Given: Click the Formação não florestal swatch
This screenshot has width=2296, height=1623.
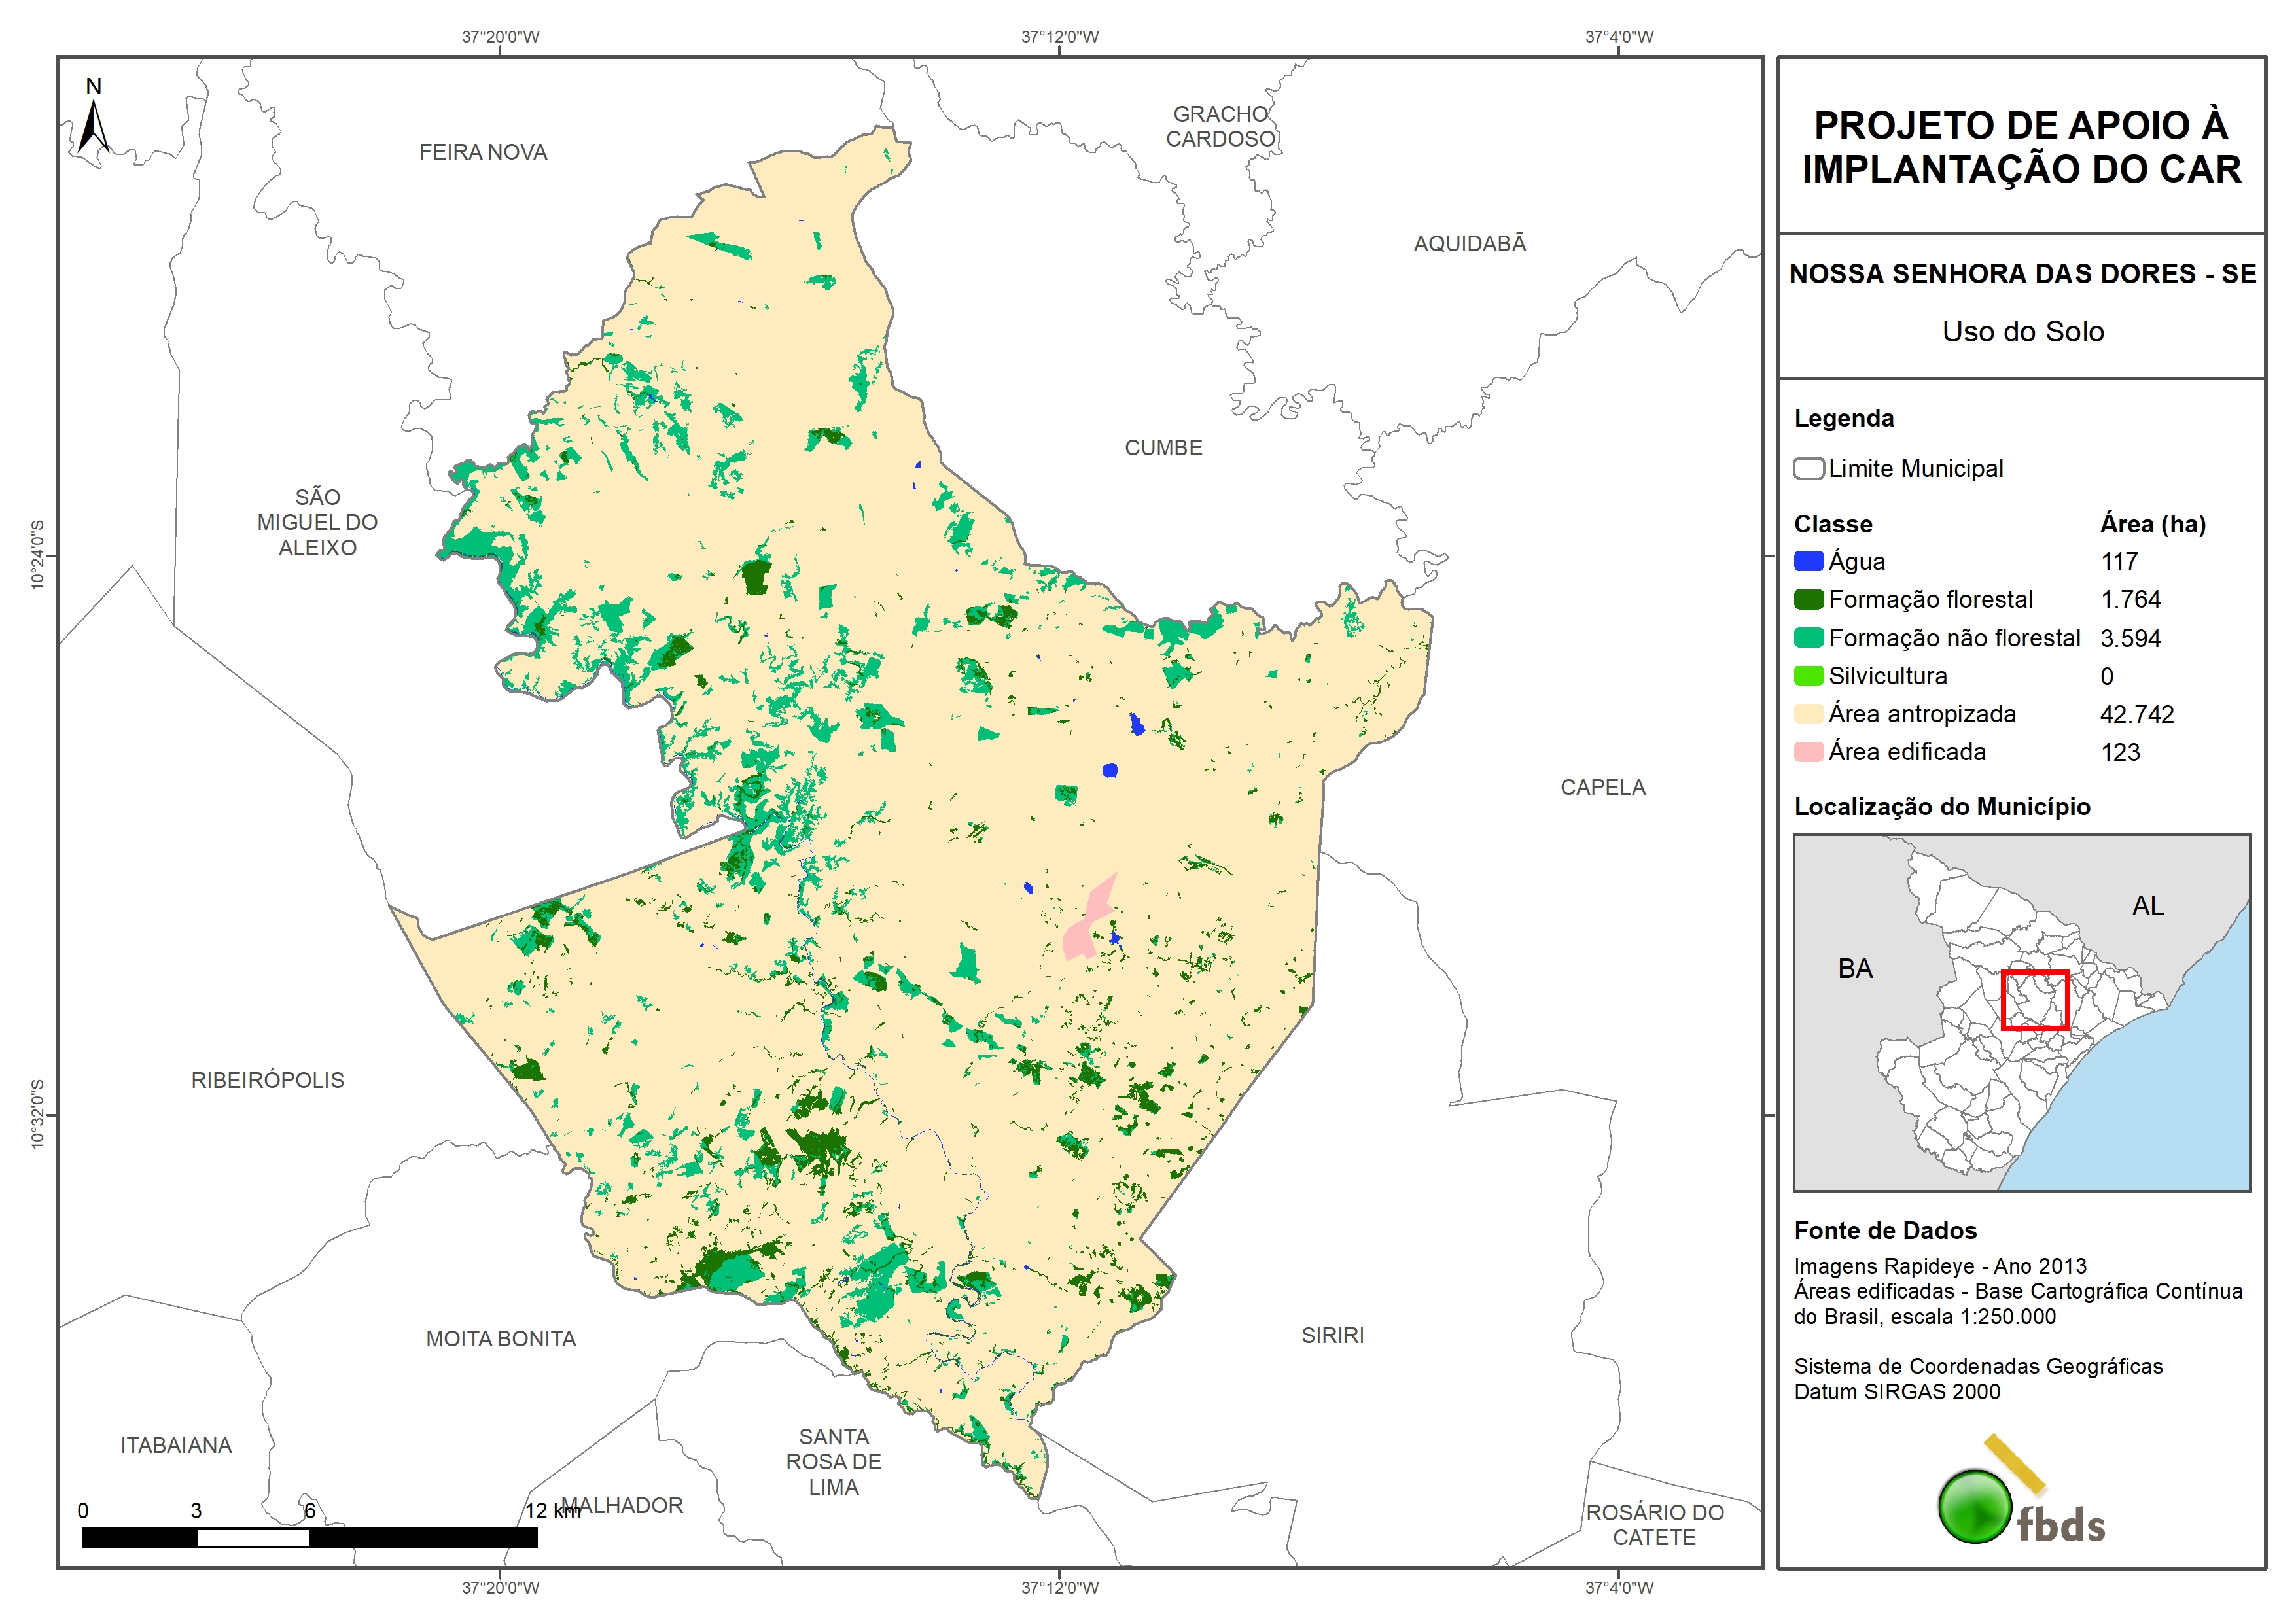Looking at the screenshot, I should coord(1808,638).
